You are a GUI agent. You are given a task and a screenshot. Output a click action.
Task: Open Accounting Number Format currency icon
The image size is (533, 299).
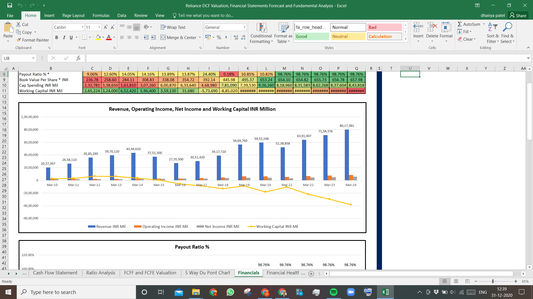(x=208, y=37)
